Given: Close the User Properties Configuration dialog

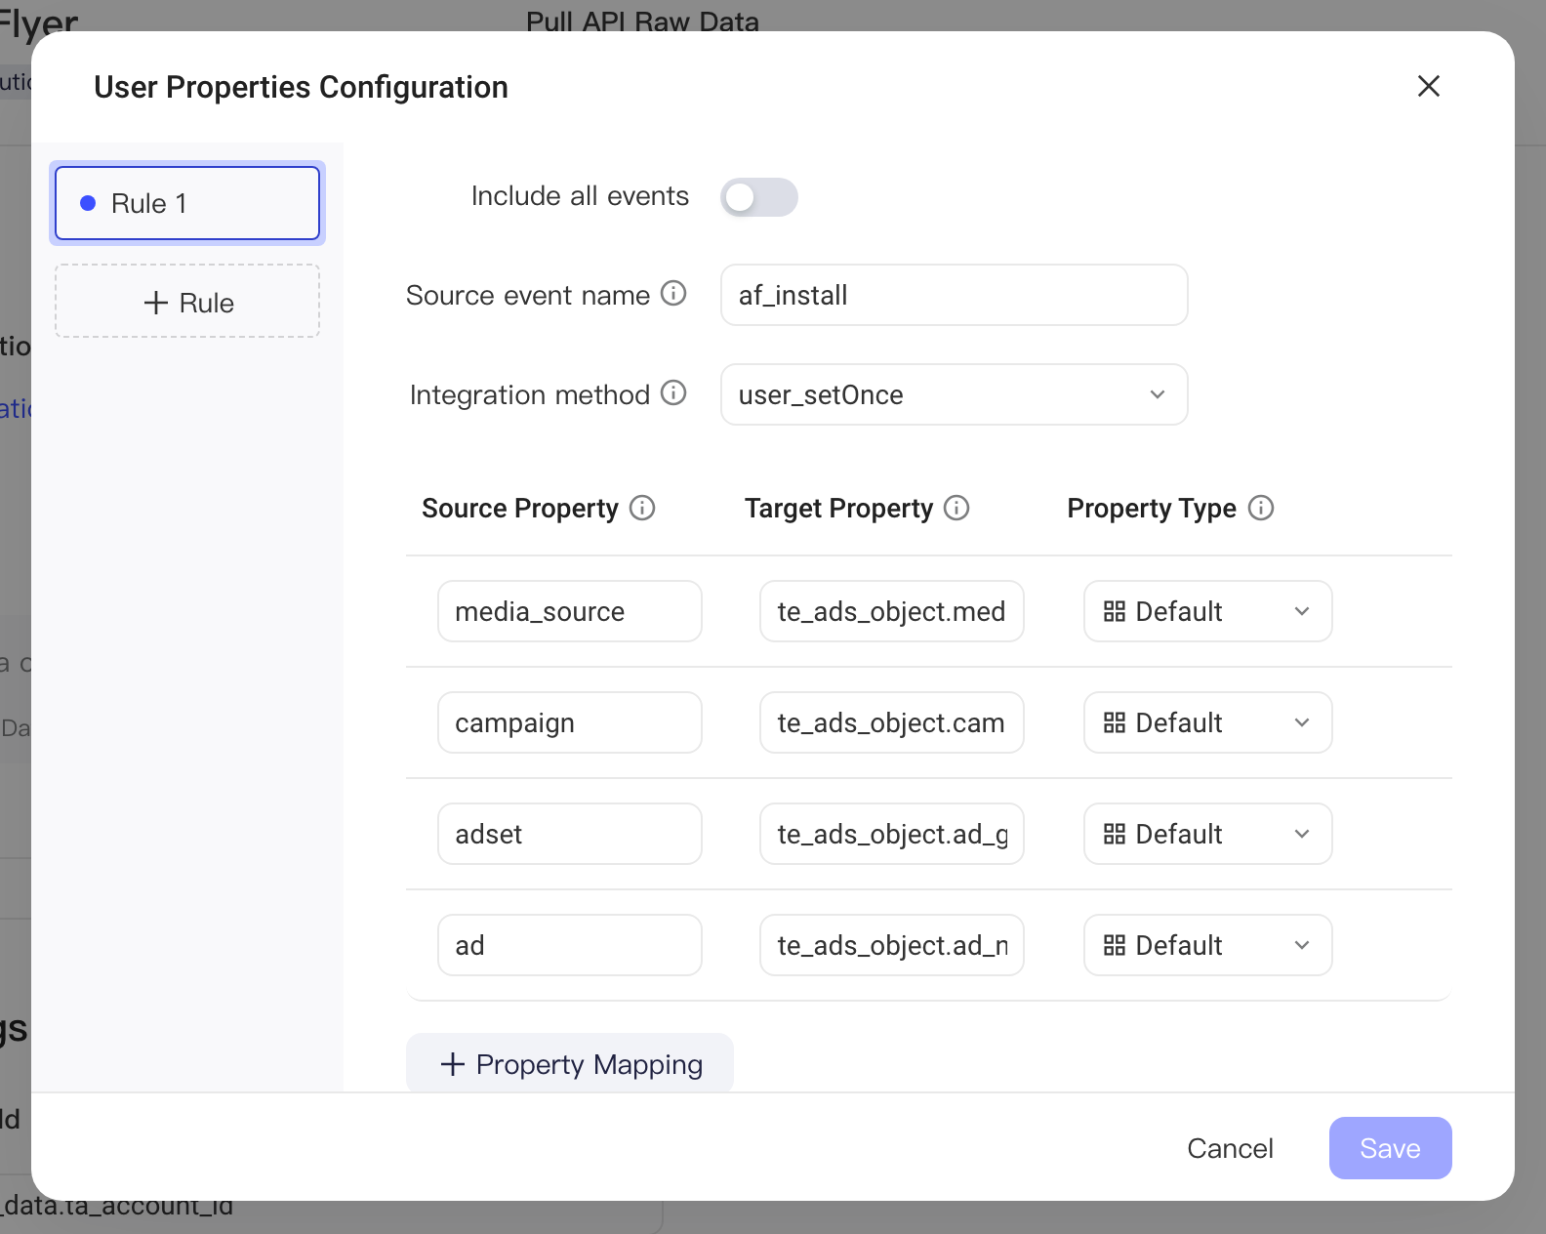Looking at the screenshot, I should 1429,86.
